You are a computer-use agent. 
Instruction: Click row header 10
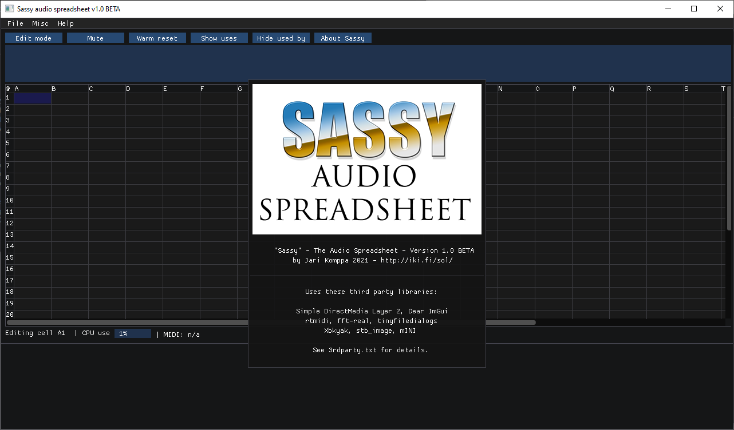tap(9, 201)
